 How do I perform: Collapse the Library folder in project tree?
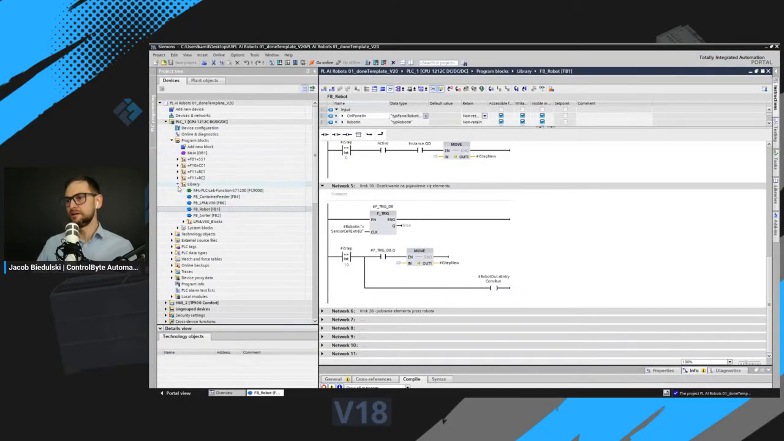[178, 184]
